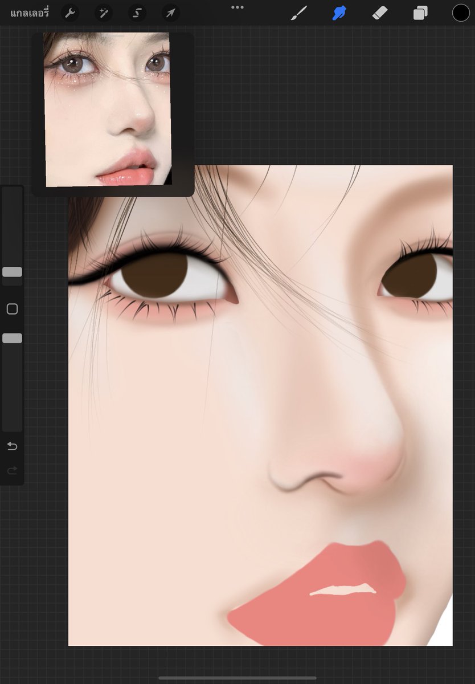Tap the three-dot menu at top center
This screenshot has width=475, height=684.
point(237,7)
